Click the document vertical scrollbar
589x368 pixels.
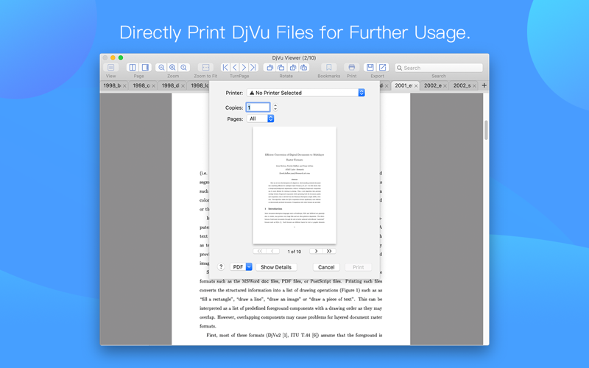click(486, 130)
